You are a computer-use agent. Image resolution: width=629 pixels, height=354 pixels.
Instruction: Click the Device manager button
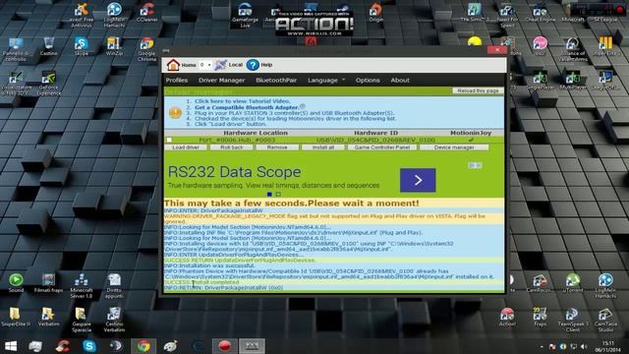click(454, 147)
